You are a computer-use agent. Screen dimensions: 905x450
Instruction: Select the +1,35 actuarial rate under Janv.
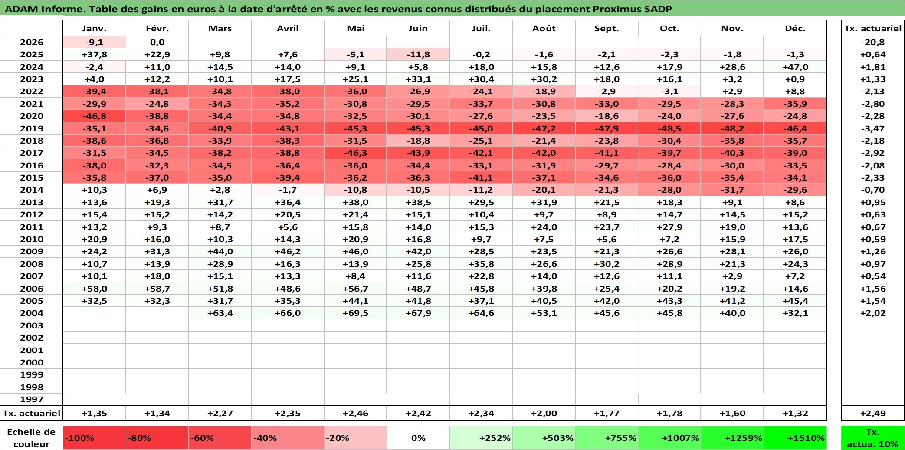pyautogui.click(x=95, y=413)
